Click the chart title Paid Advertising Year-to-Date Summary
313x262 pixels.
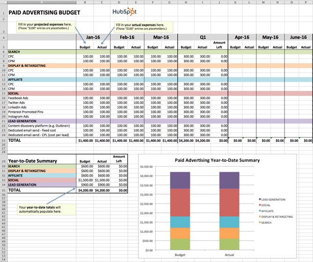pos(217,160)
